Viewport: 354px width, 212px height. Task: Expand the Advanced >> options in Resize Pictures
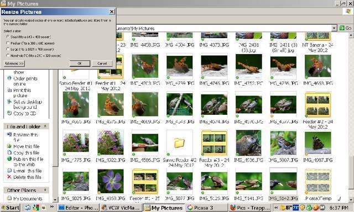(14, 63)
